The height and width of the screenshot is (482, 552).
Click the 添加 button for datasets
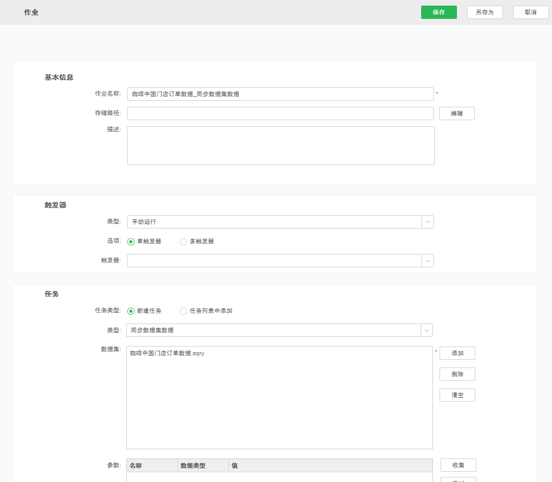[x=457, y=353]
